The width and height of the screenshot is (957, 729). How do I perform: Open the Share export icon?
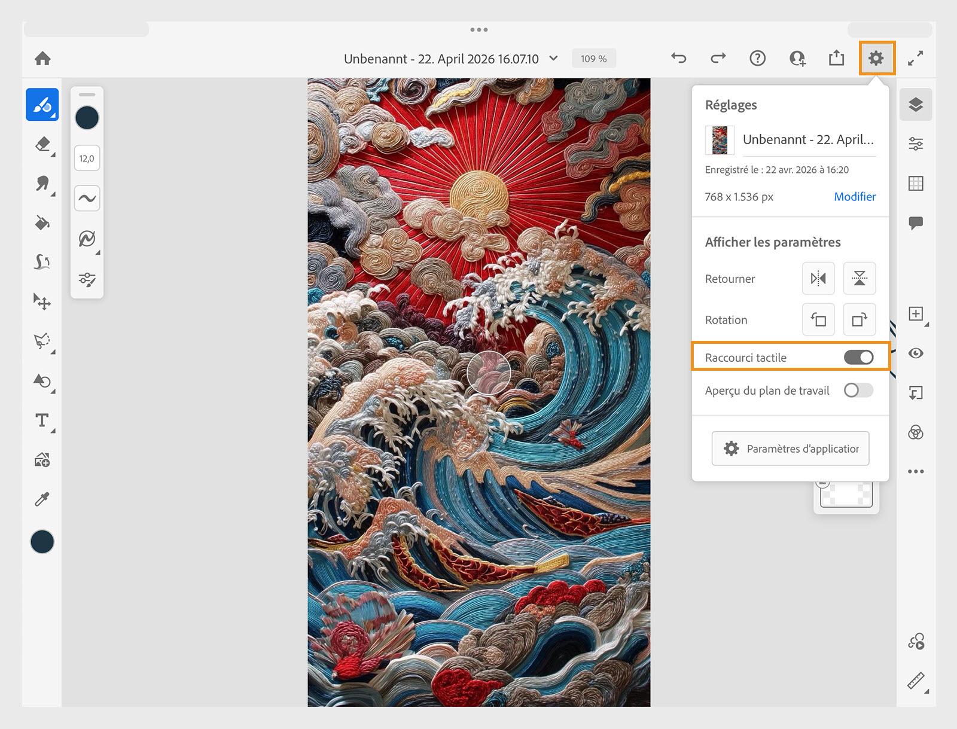837,57
